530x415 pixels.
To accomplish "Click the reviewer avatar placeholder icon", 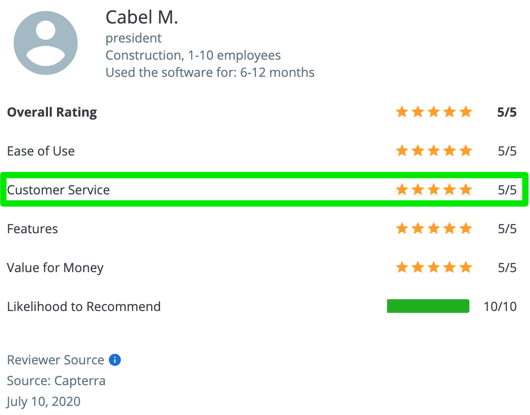I will (46, 43).
